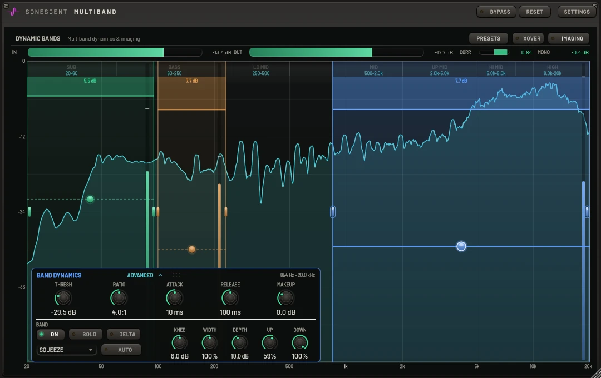Click the THRESH knob
601x378 pixels.
pos(63,297)
